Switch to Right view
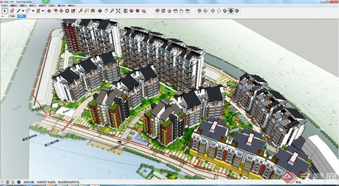 coord(175,11)
